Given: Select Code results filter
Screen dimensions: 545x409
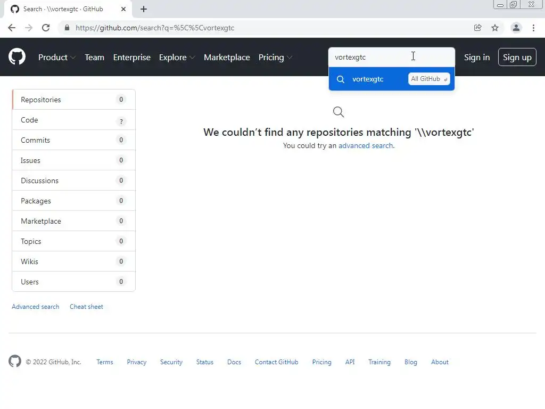Looking at the screenshot, I should pos(73,120).
